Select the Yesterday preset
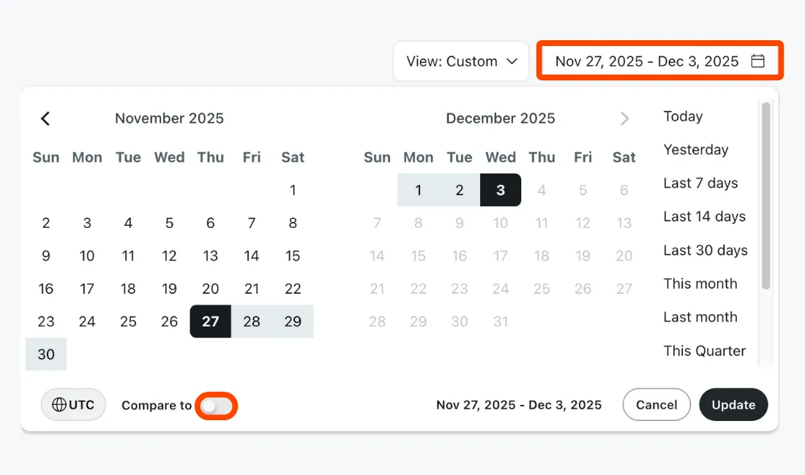Image resolution: width=805 pixels, height=475 pixels. (x=696, y=150)
